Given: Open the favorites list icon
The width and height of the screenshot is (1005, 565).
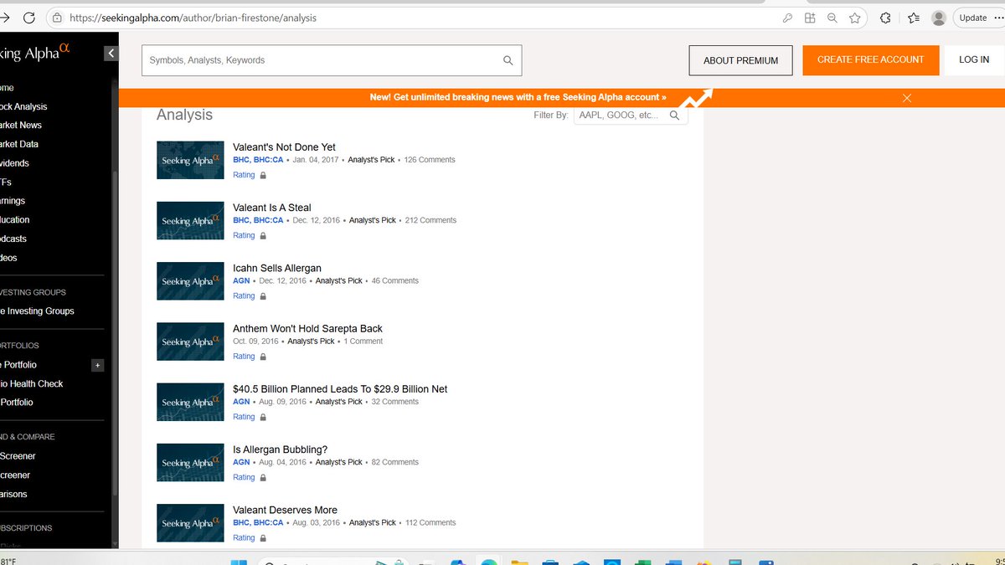Looking at the screenshot, I should (914, 18).
